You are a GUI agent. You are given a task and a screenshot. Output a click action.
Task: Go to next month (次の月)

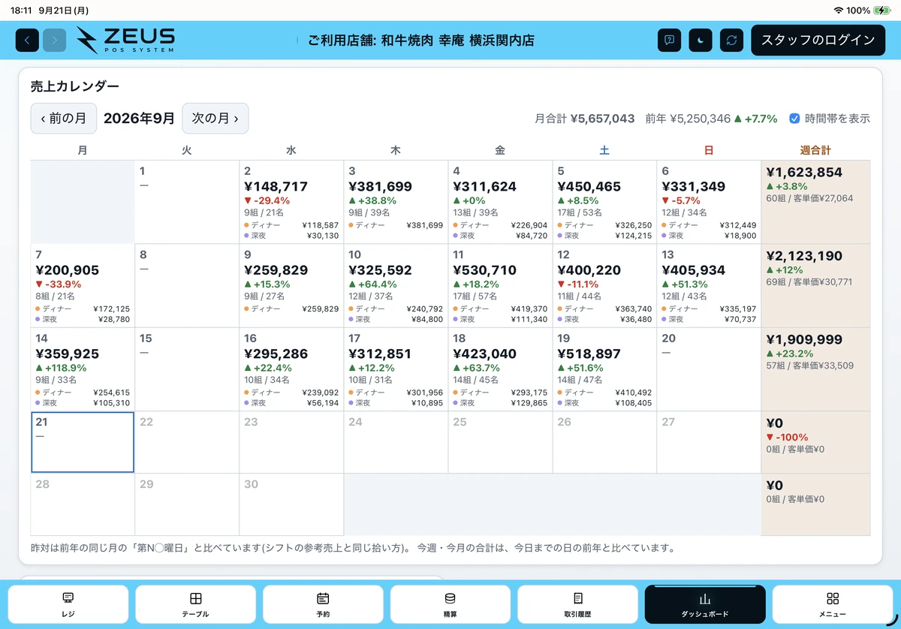pyautogui.click(x=215, y=118)
